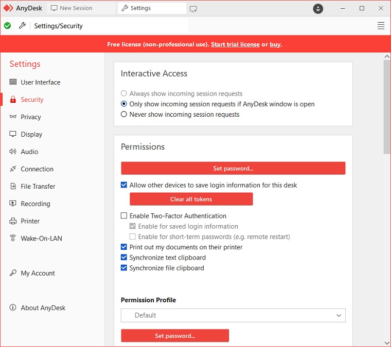The image size is (391, 347).
Task: Select Always show incoming session requests
Action: tap(123, 94)
